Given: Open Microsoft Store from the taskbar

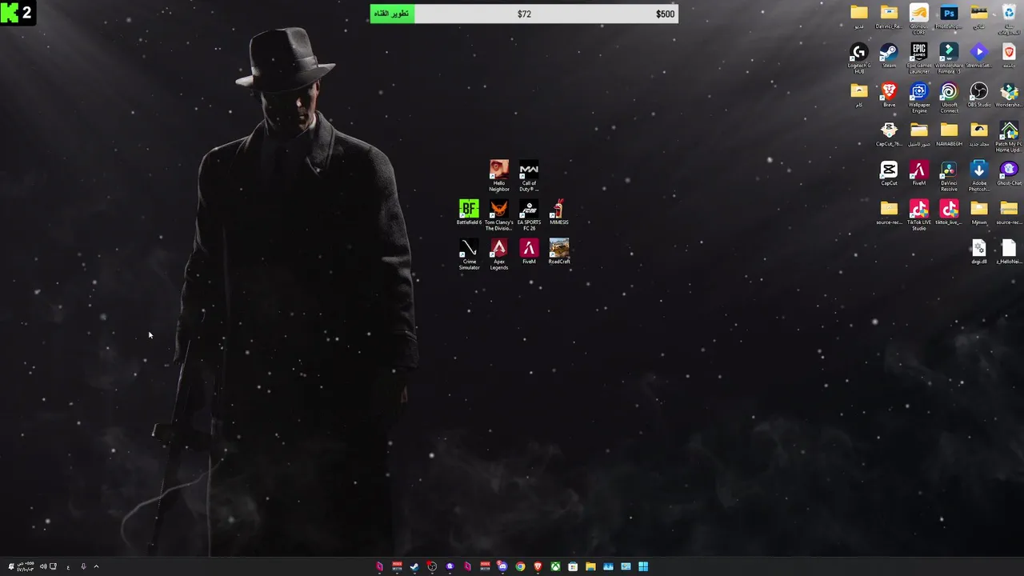Looking at the screenshot, I should 573,566.
